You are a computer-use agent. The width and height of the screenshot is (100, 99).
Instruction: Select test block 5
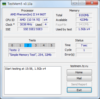[52, 45]
